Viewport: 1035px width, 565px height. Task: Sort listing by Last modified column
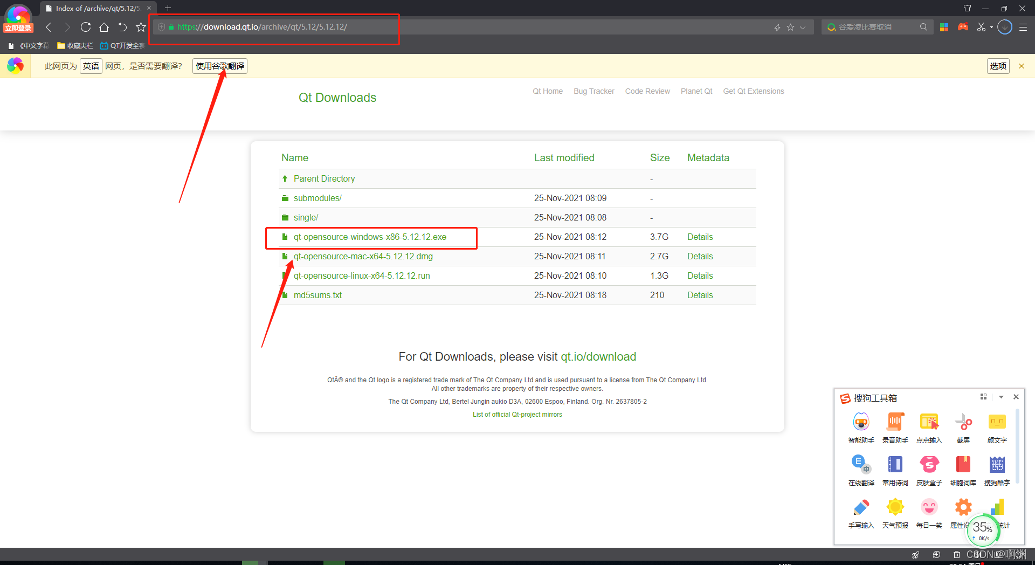(564, 158)
